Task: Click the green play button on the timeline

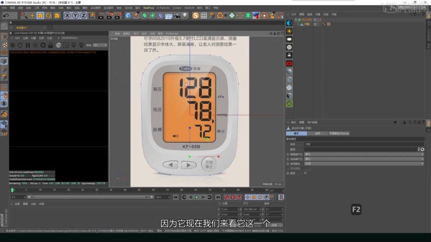Action: point(196,197)
